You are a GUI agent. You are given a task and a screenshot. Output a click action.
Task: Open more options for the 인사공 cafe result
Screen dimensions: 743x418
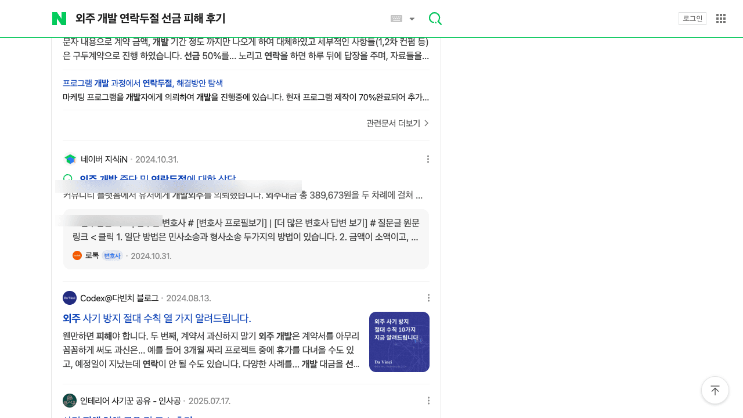pos(428,400)
